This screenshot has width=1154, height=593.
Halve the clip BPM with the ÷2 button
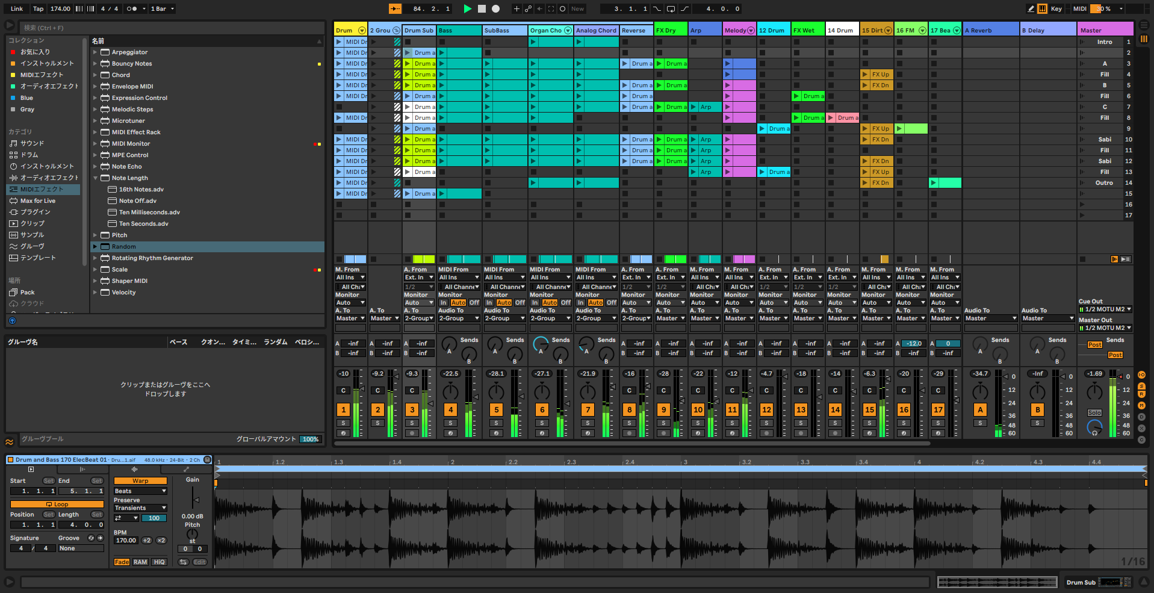(x=146, y=541)
